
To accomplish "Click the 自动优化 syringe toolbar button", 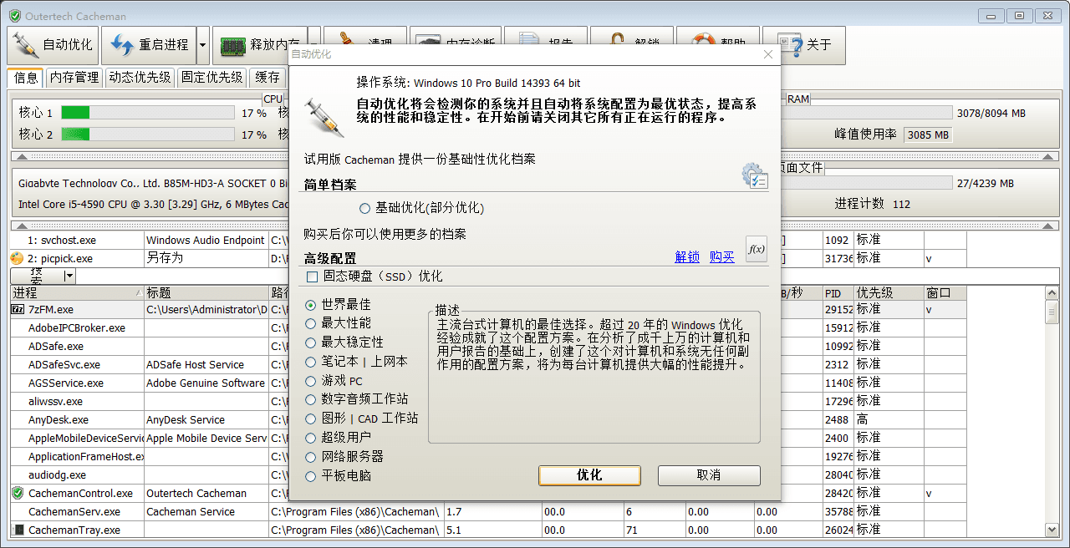I will click(53, 45).
